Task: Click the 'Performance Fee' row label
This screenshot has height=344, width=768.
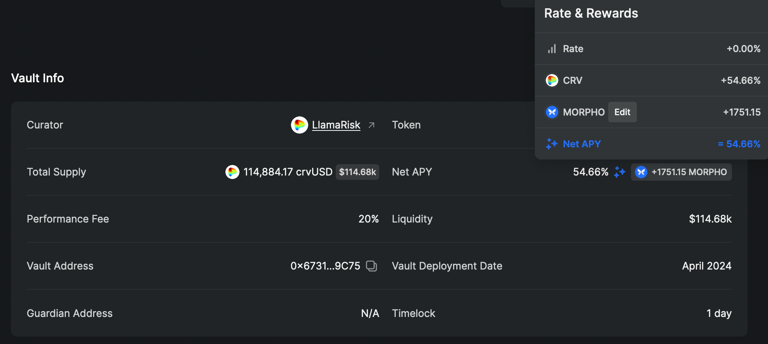Action: tap(68, 219)
